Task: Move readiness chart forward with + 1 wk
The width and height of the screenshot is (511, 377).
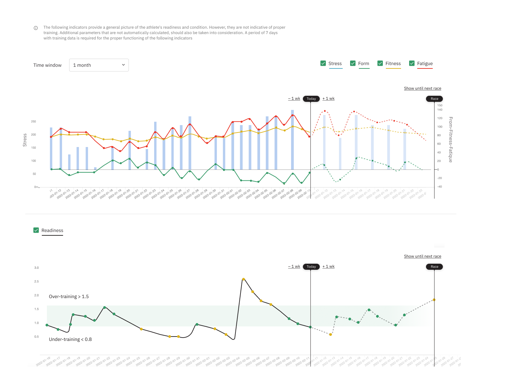Action: 328,266
